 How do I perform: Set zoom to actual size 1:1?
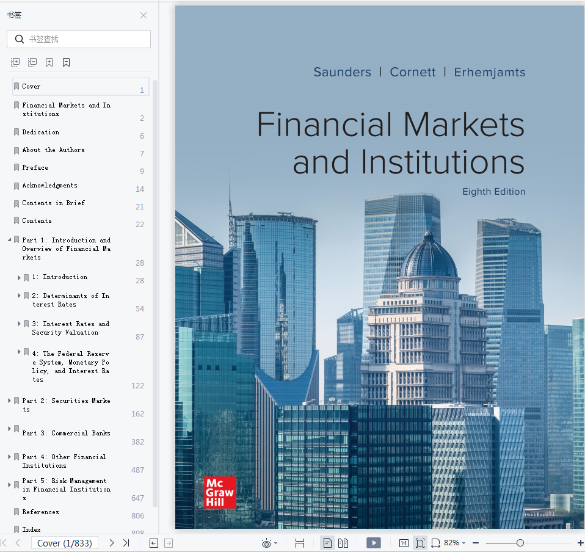tap(404, 543)
